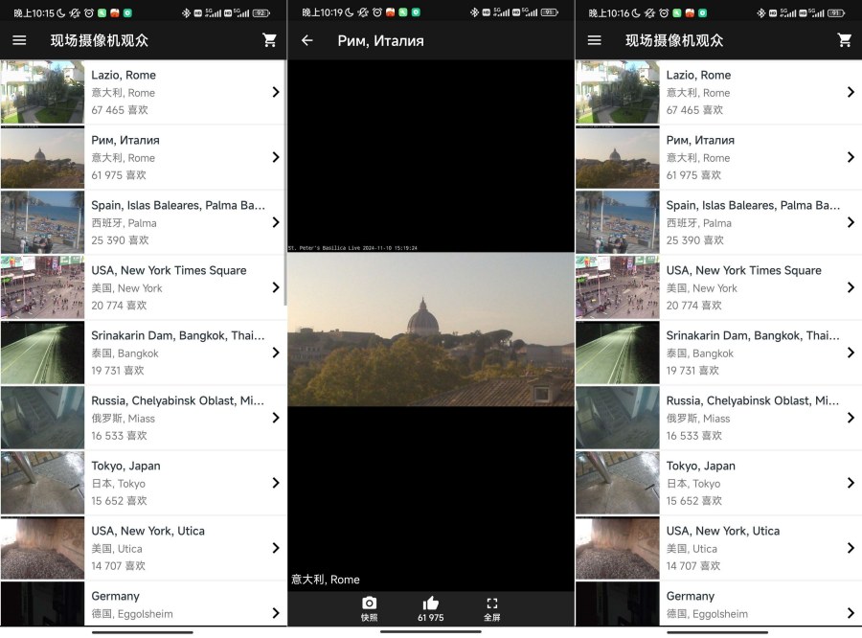Viewport: 862px width, 638px height.
Task: Tap the Spain beach thumbnail in the leftmost list
Action: click(42, 222)
